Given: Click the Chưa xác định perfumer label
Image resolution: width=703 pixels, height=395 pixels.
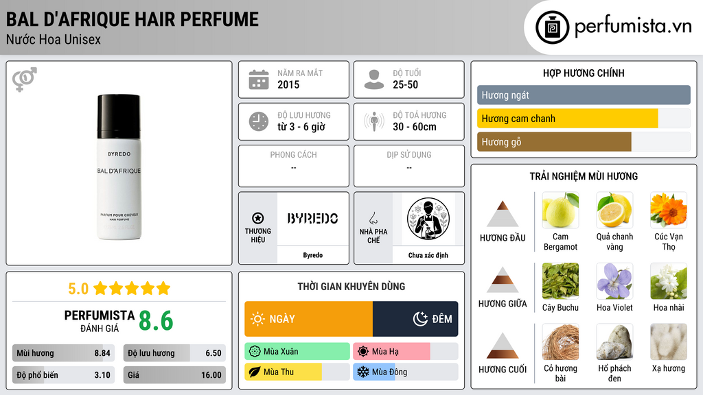Looking at the screenshot, I should tap(428, 255).
